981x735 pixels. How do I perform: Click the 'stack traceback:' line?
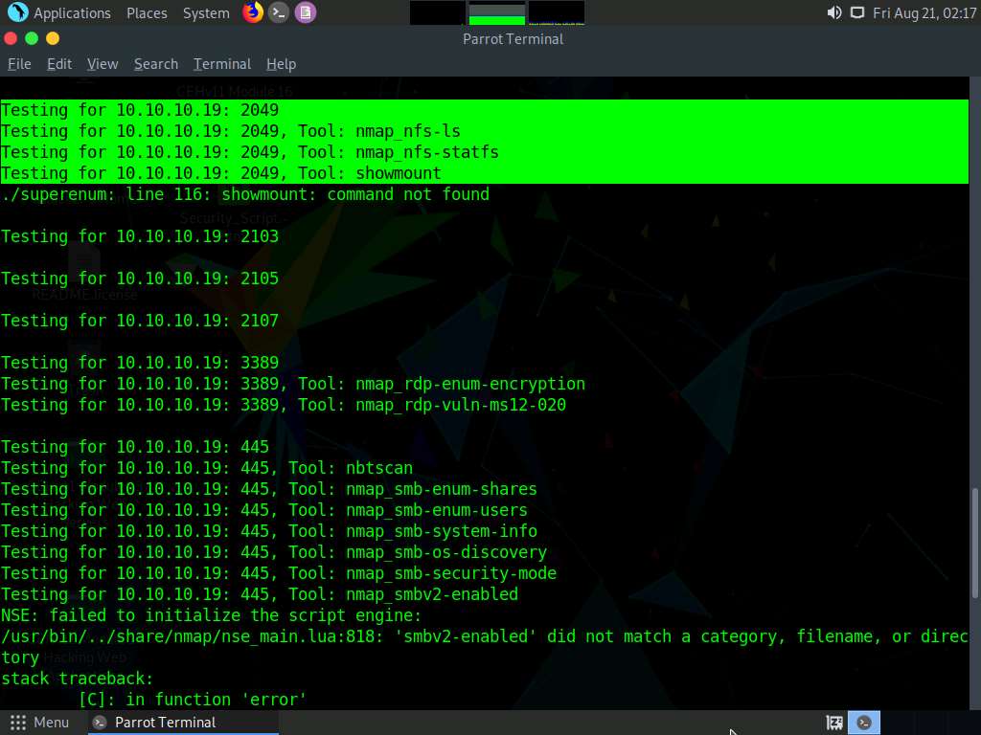point(77,679)
